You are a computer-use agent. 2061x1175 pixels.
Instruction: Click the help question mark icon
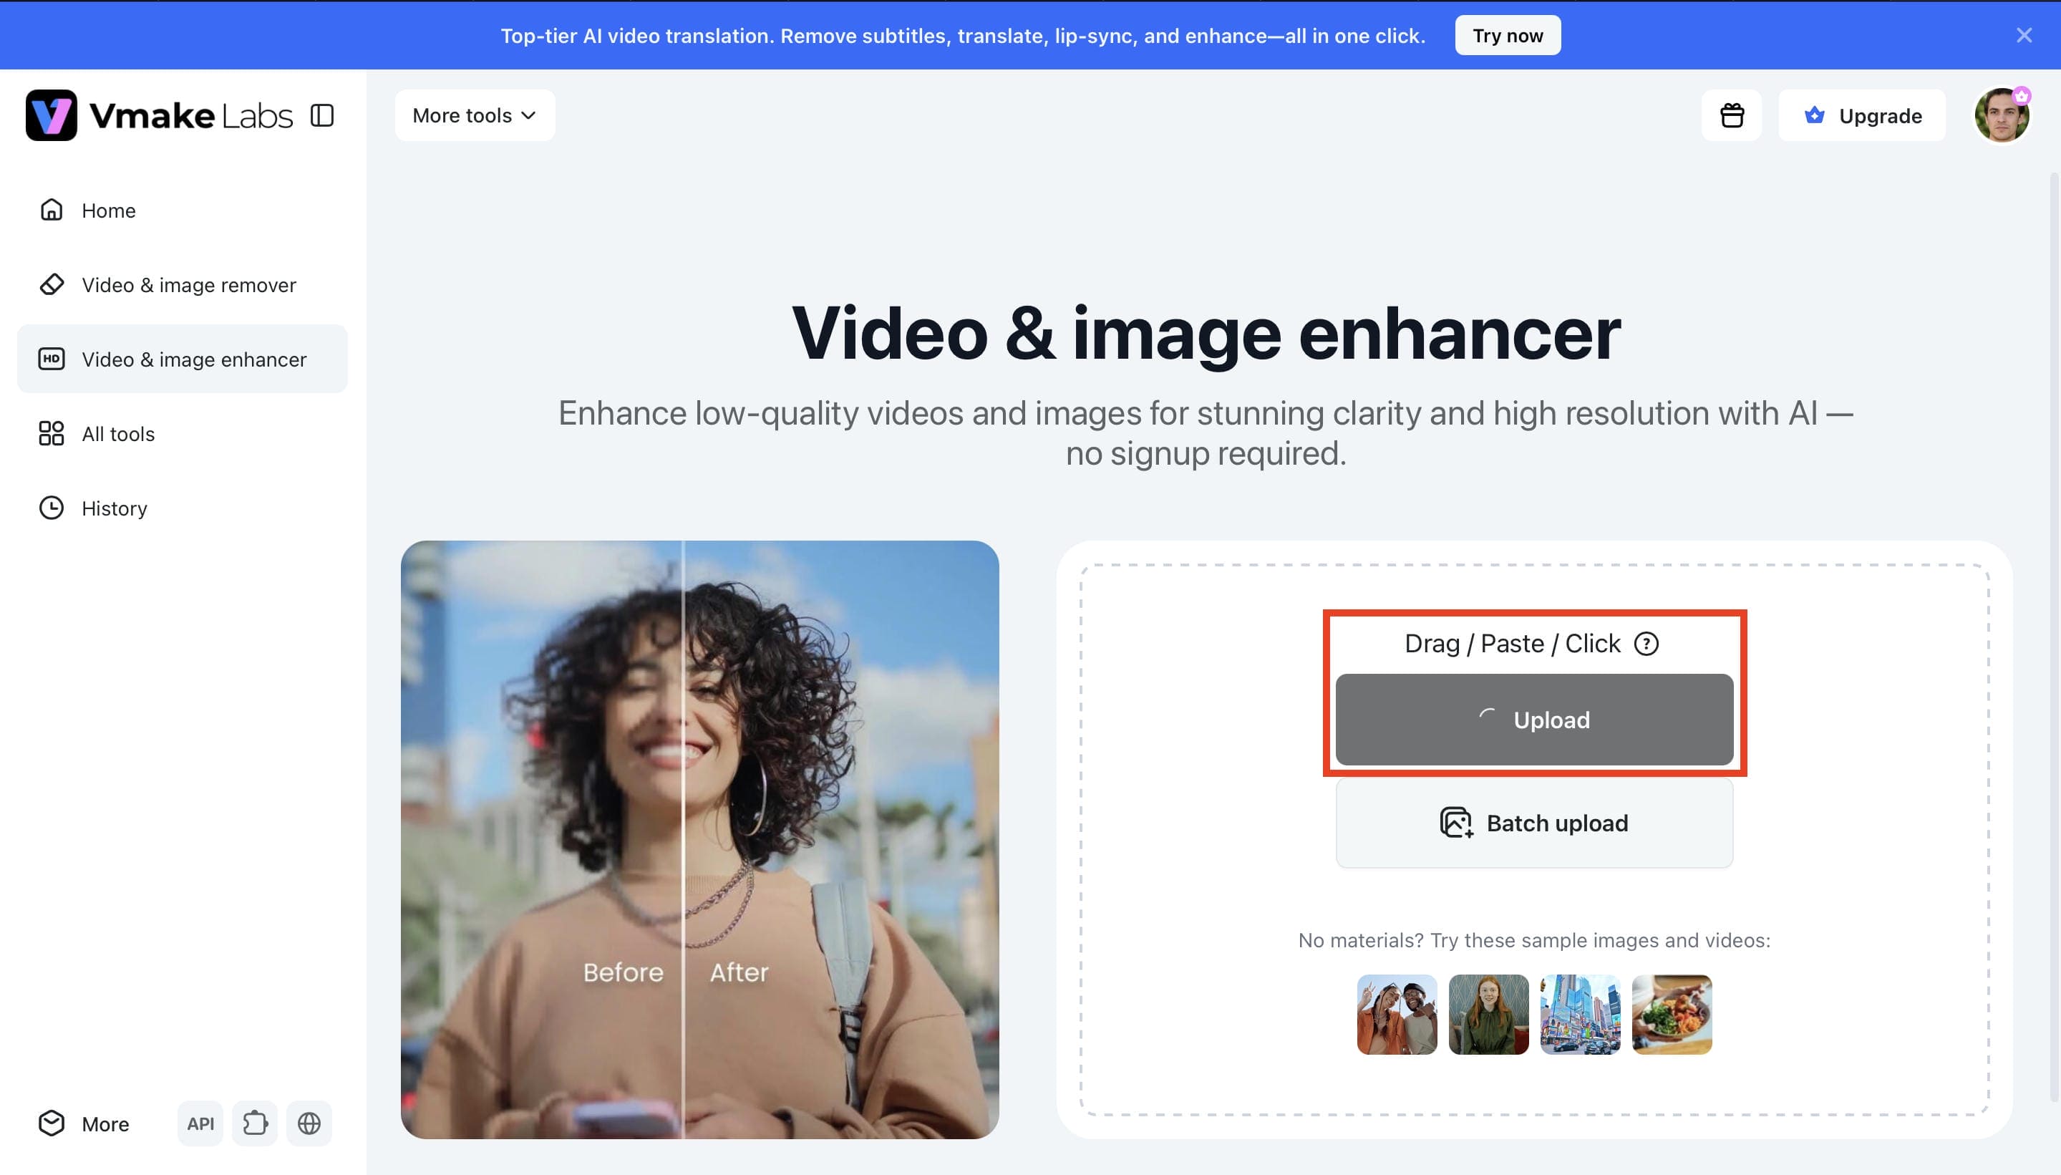pyautogui.click(x=1647, y=644)
